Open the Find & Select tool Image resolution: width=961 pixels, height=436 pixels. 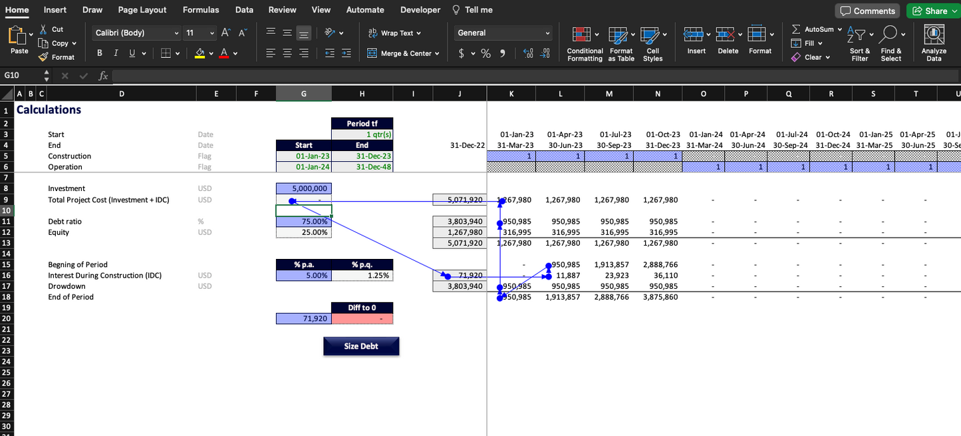[x=891, y=35]
